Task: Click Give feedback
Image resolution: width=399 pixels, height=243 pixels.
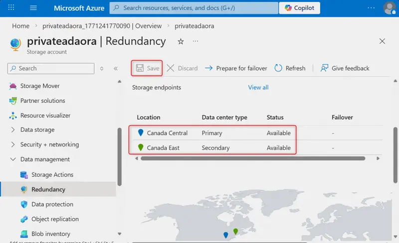Action: click(x=345, y=68)
